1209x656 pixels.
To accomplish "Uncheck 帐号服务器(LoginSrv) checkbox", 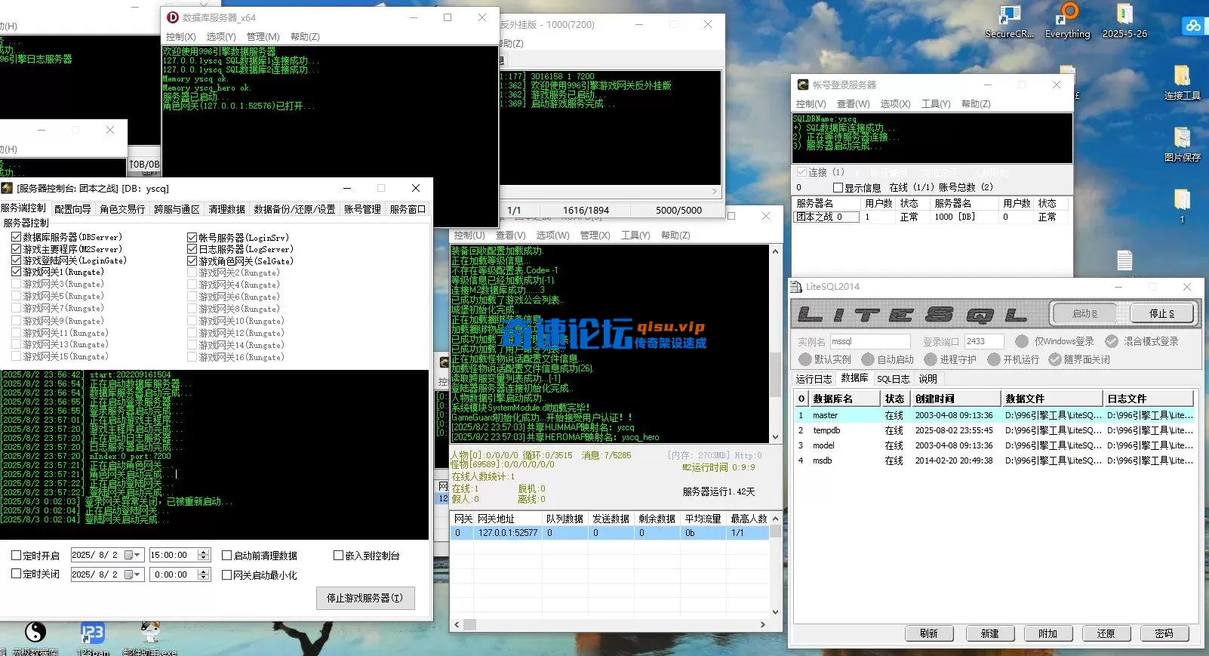I will tap(192, 237).
